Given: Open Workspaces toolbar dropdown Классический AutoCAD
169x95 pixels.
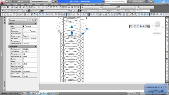Looking at the screenshot, I should (12, 11).
